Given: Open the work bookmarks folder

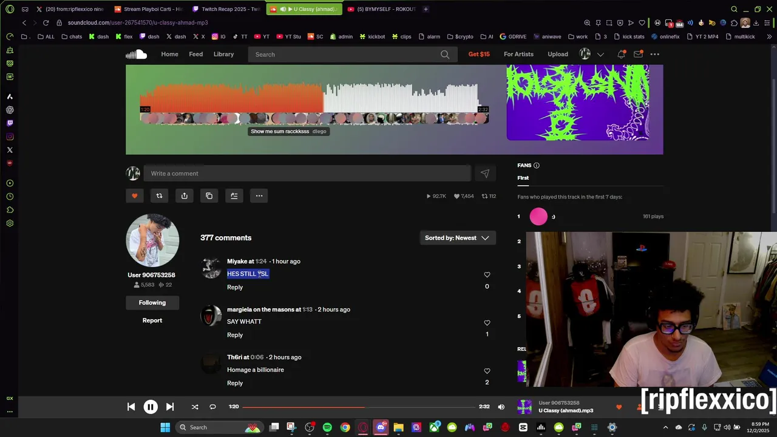Looking at the screenshot, I should click(x=577, y=36).
